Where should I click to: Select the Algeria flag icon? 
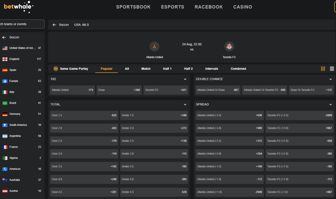(x=5, y=158)
